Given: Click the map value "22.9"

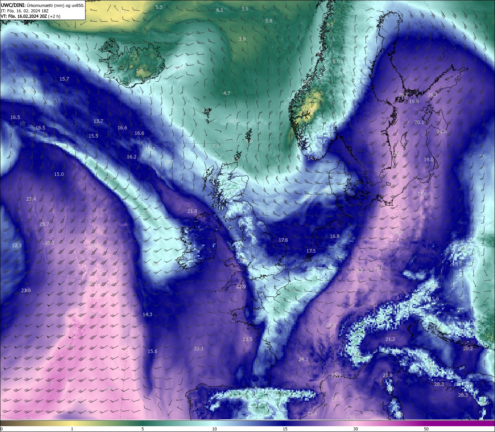Looking at the screenshot, I should click(x=241, y=287).
